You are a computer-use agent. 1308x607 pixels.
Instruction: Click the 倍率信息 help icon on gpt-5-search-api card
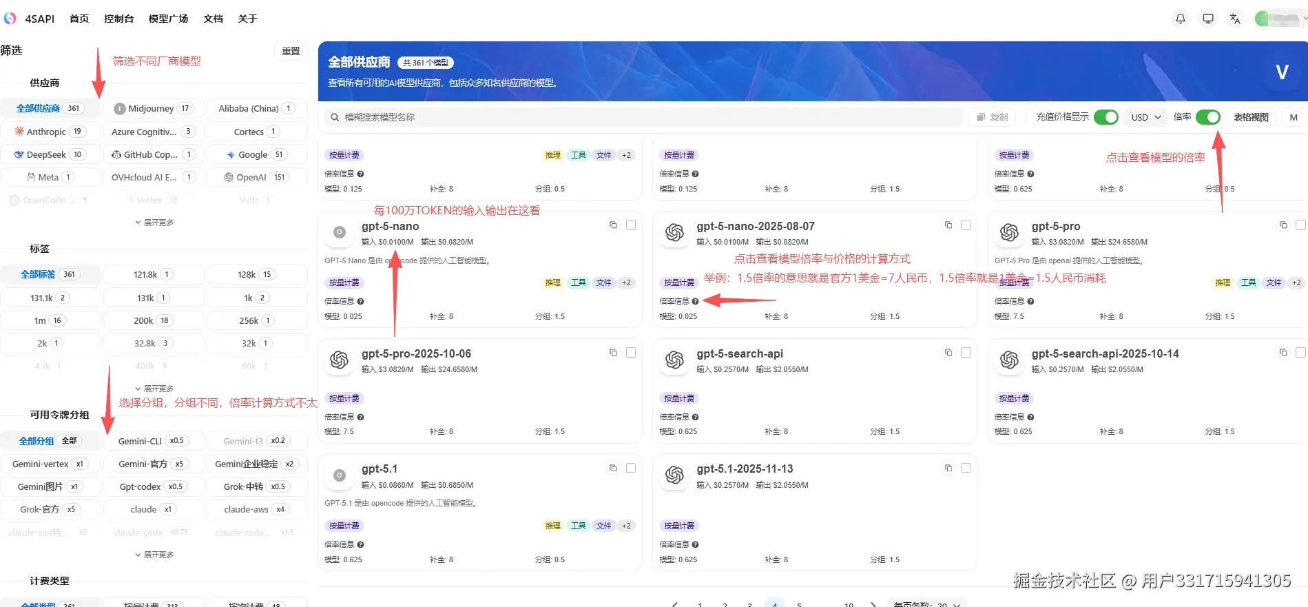[696, 417]
